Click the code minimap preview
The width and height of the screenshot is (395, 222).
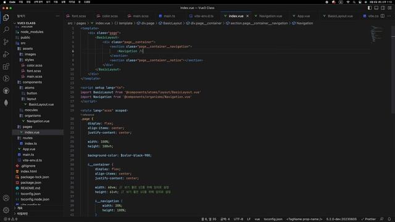(x=377, y=34)
